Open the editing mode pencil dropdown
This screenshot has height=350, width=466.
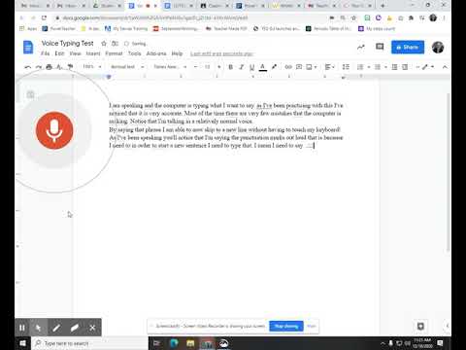(x=428, y=67)
